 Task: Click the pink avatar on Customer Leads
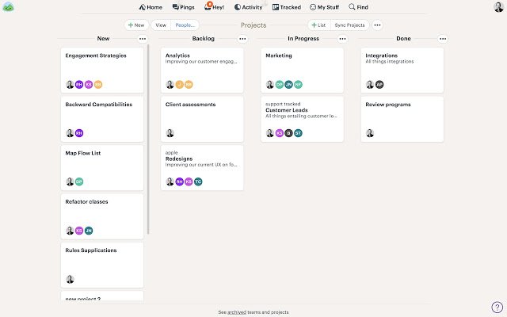click(280, 133)
